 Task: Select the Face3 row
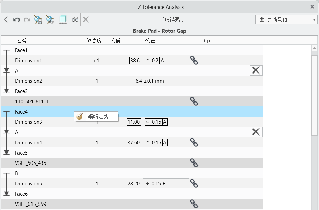coord(132,91)
